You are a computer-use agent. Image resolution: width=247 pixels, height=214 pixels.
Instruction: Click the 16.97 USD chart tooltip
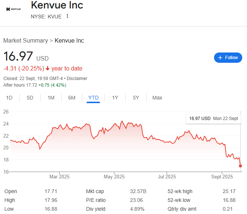[x=213, y=119]
